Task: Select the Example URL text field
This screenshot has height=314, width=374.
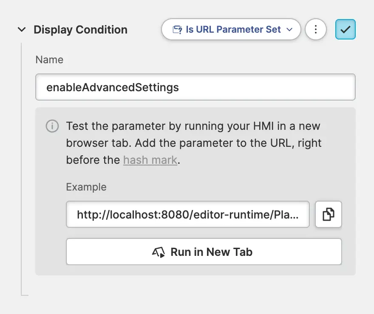Action: pos(187,215)
